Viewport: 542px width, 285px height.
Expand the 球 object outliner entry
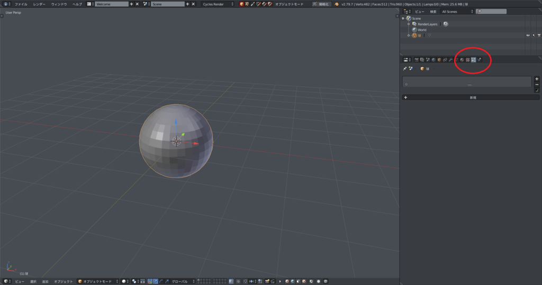click(x=409, y=35)
